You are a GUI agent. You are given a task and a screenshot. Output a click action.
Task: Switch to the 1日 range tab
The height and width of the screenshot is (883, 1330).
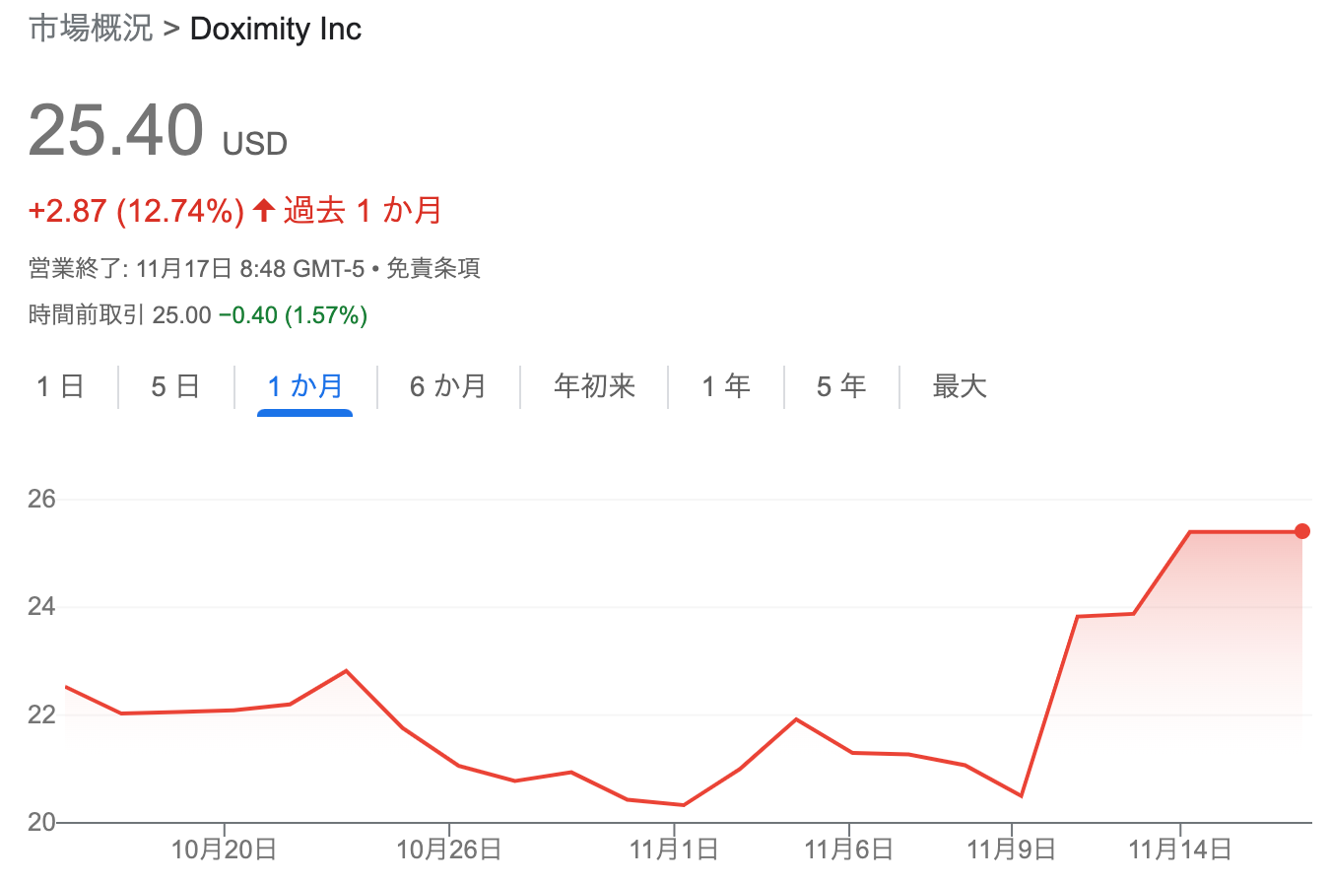[60, 386]
